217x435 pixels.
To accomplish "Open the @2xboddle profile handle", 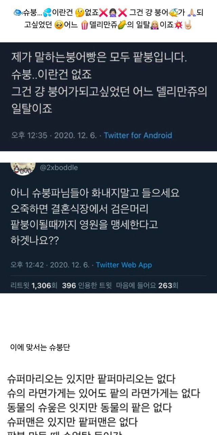I will [x=59, y=168].
